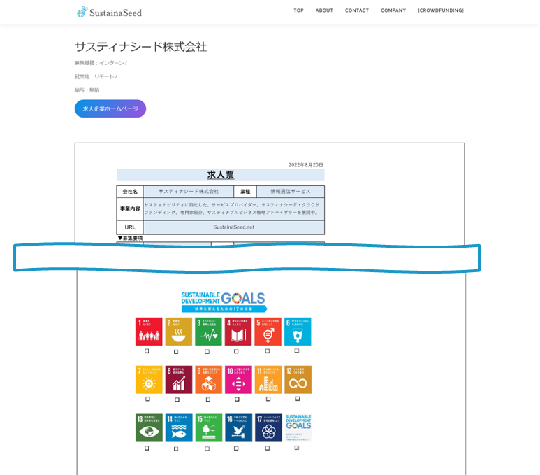540x475 pixels.
Task: Tick the checkbox under goal 14
Action: point(176,449)
